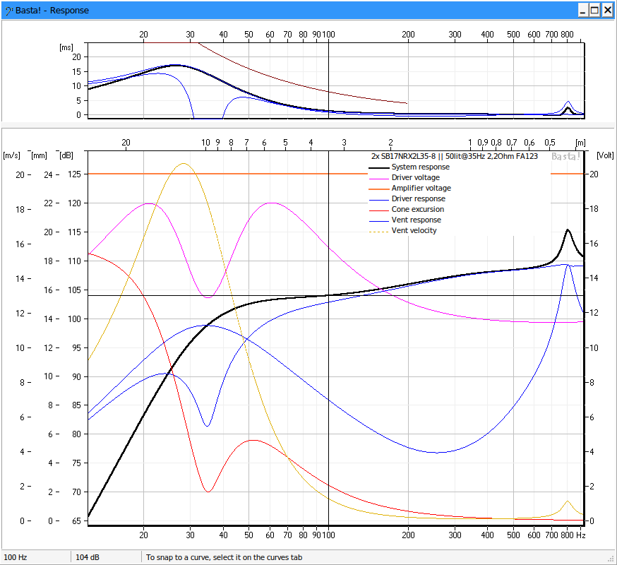The width and height of the screenshot is (617, 565).
Task: Click the [mm] axis unit label
Action: (39, 155)
